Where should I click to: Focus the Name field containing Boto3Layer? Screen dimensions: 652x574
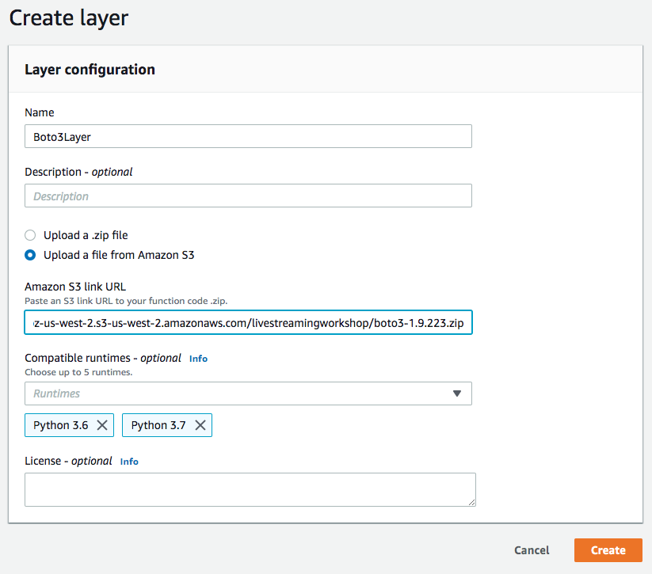248,136
